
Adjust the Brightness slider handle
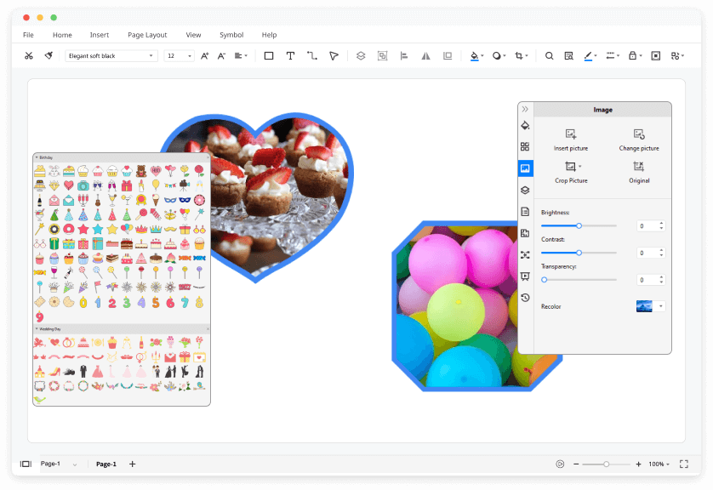[579, 225]
